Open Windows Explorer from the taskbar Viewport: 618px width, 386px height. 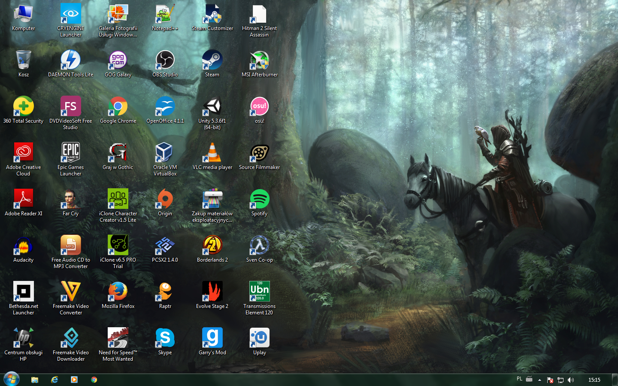coord(35,380)
